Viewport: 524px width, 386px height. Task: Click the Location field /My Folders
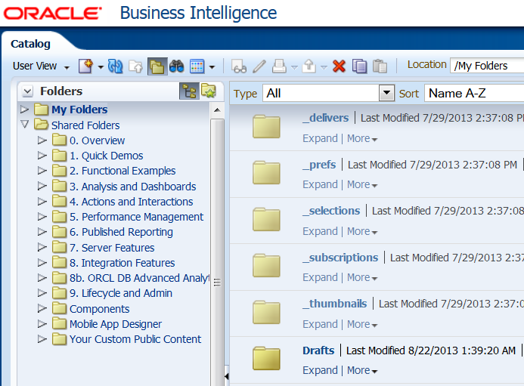point(487,66)
